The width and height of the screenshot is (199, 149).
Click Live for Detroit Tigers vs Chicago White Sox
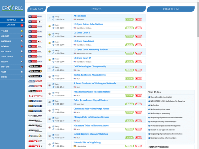point(138,138)
